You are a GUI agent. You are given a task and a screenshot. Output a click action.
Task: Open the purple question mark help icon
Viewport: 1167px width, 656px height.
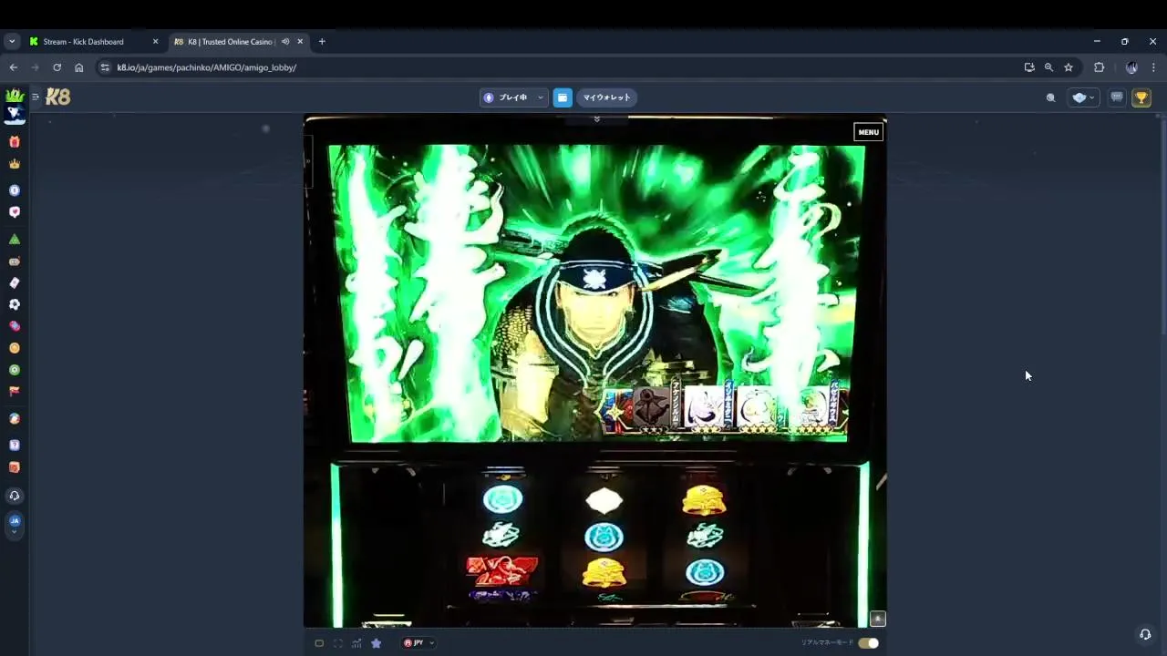[x=14, y=446]
